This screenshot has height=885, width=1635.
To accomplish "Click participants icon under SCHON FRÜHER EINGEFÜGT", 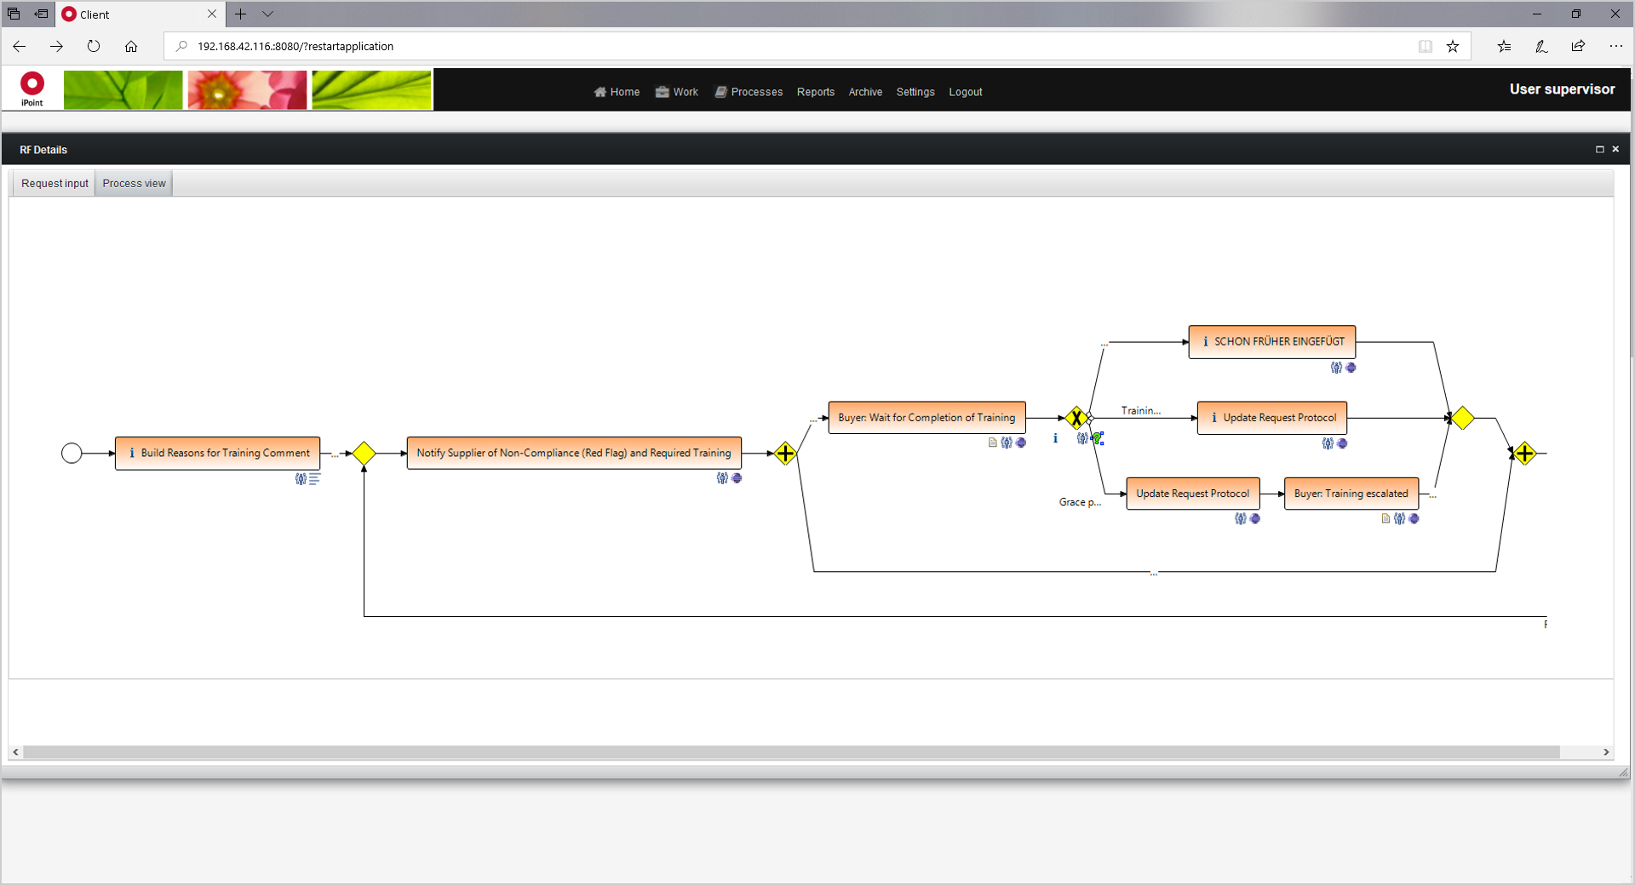I will coord(1336,368).
